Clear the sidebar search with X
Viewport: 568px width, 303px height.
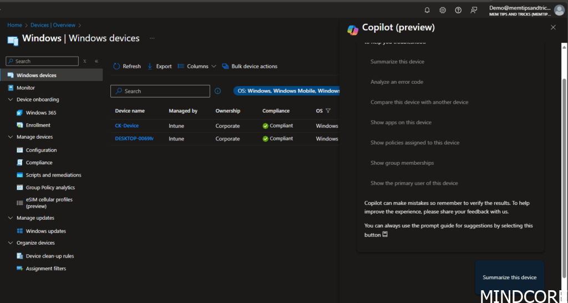coord(85,61)
